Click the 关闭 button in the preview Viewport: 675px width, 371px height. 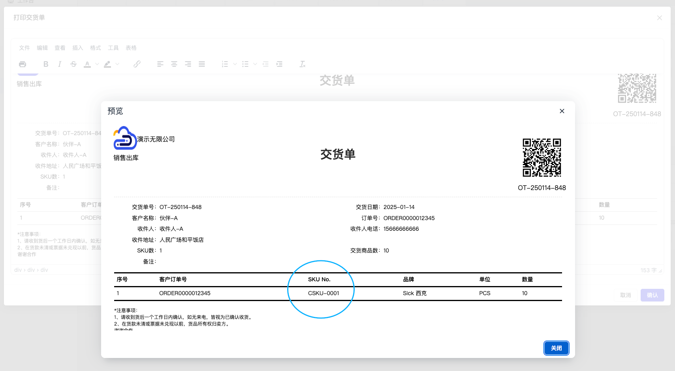click(x=556, y=348)
